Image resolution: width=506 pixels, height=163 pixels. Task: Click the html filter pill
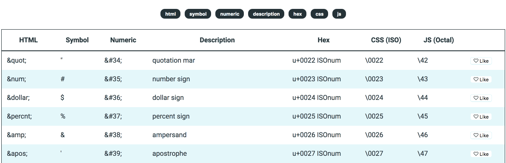tap(170, 14)
